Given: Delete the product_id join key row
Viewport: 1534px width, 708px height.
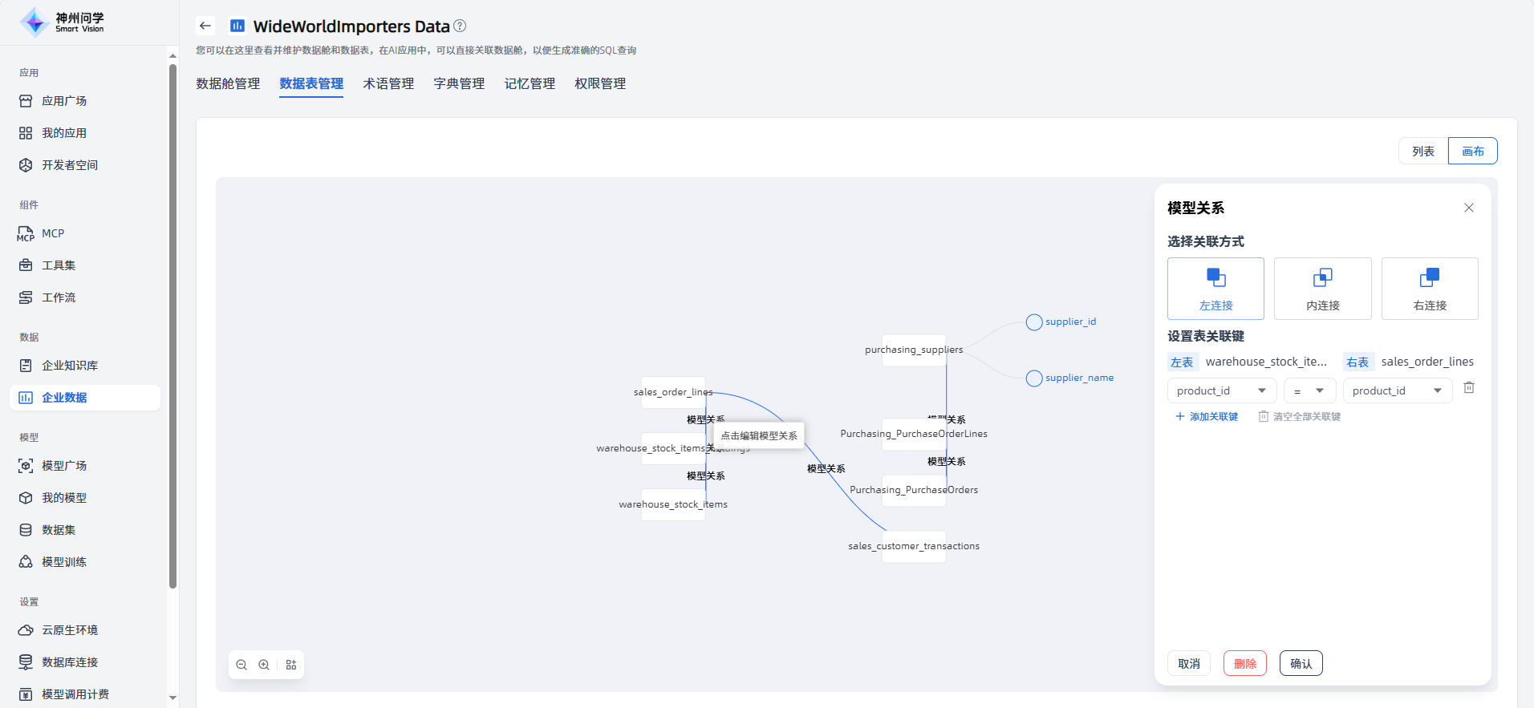Looking at the screenshot, I should tap(1469, 388).
